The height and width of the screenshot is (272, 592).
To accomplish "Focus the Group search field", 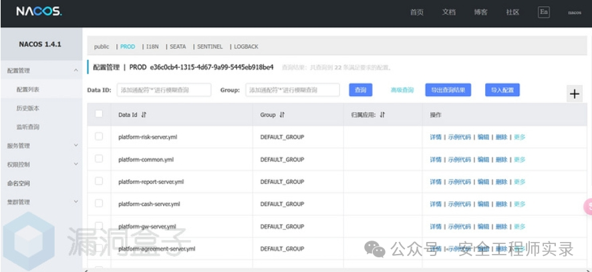I will pyautogui.click(x=293, y=90).
